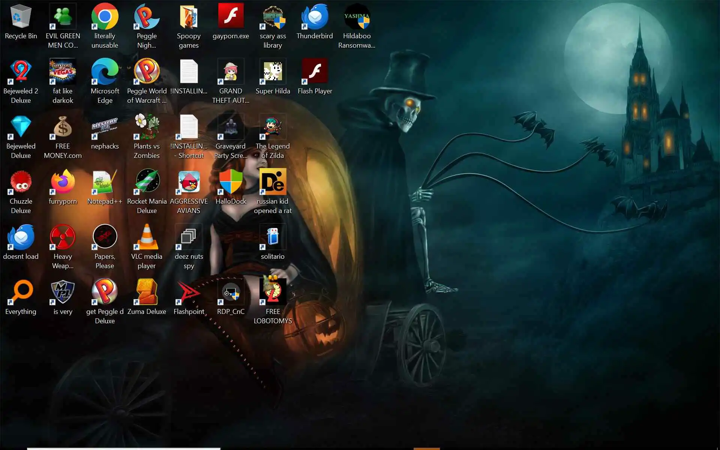The height and width of the screenshot is (450, 720).
Task: Select the Everything search icon
Action: (x=21, y=292)
